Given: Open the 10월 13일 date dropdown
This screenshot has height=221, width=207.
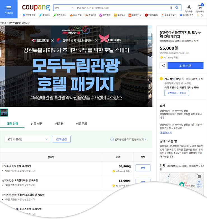Looking at the screenshot, I should point(28,139).
